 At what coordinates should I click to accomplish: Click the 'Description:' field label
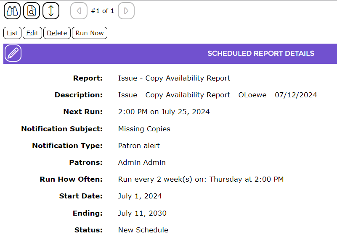pos(79,95)
